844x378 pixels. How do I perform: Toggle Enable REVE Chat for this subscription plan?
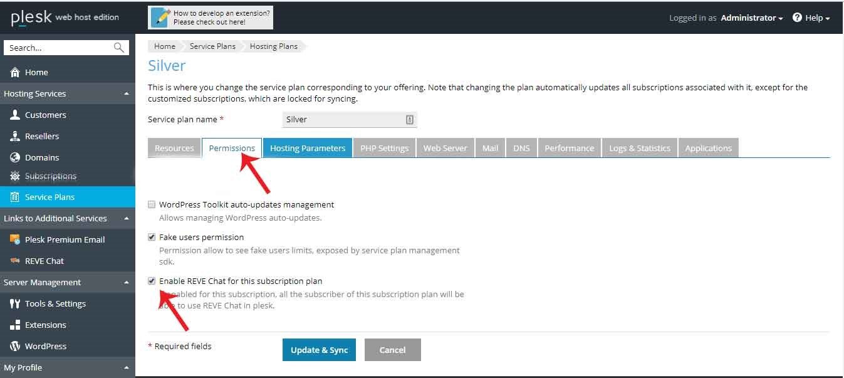(x=152, y=281)
